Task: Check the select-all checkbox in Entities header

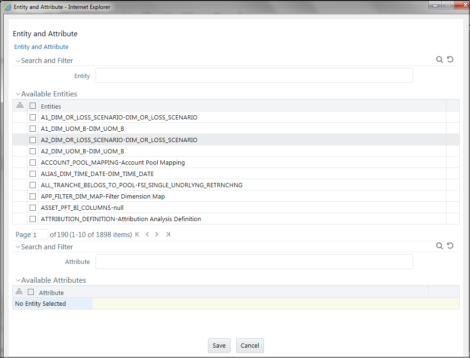Action: pyautogui.click(x=32, y=105)
